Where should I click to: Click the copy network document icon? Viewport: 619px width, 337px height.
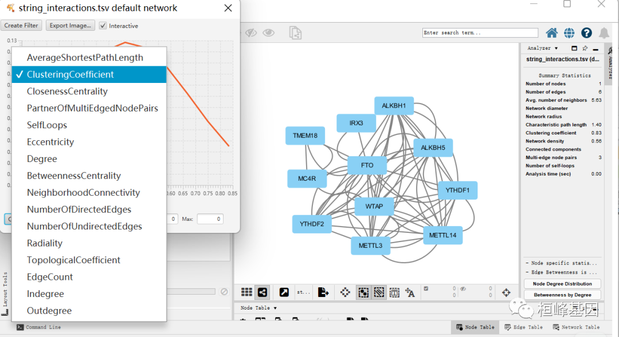(295, 33)
